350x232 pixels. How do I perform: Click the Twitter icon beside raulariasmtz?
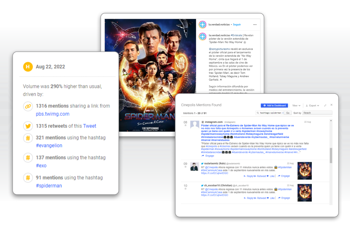pyautogui.click(x=202, y=163)
